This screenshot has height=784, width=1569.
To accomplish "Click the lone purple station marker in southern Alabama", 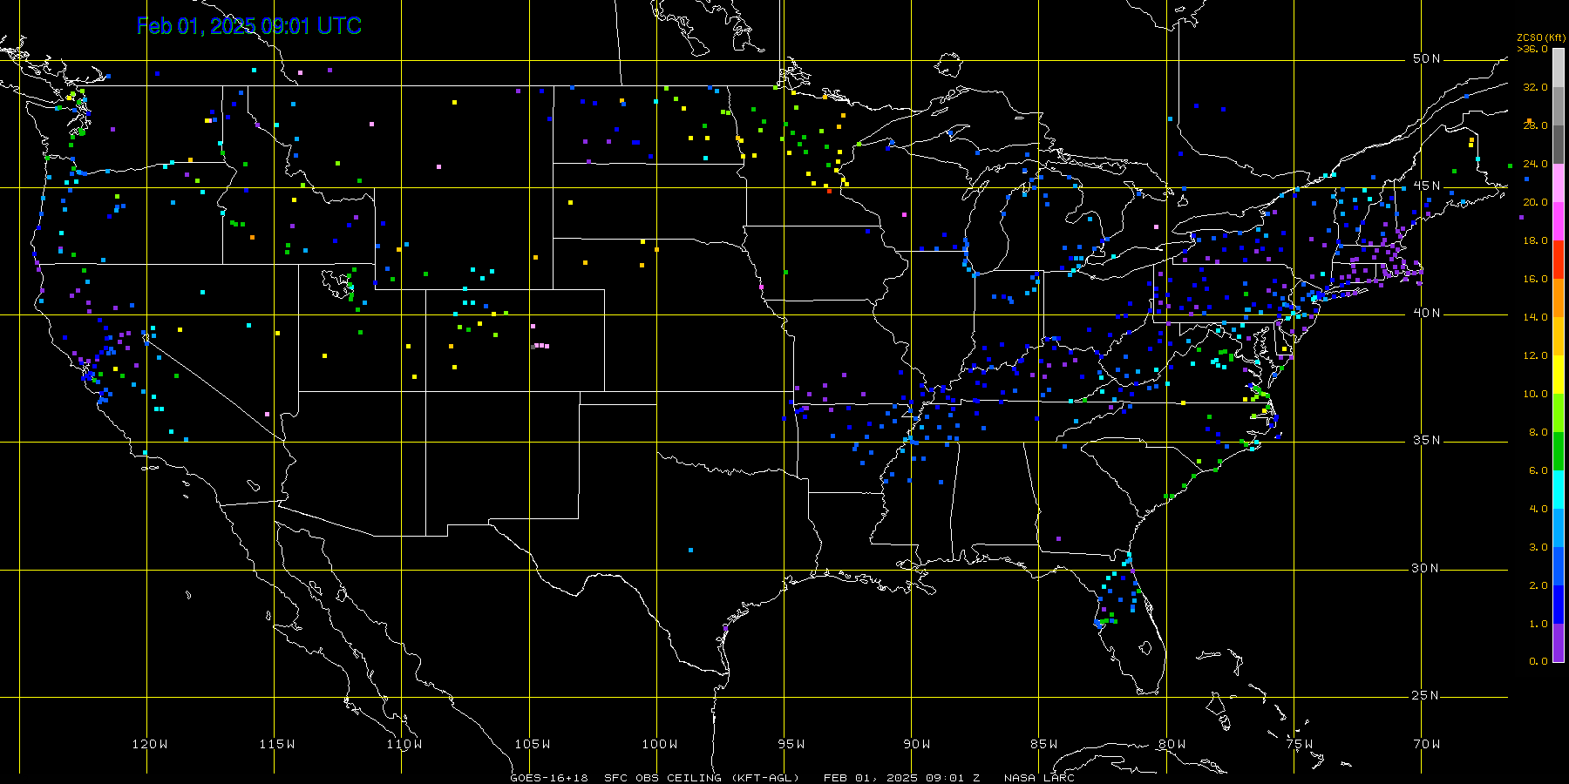I will point(1058,538).
